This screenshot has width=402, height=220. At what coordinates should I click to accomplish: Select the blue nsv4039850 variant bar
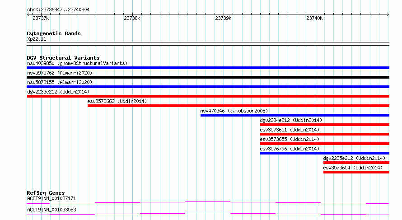coord(208,68)
